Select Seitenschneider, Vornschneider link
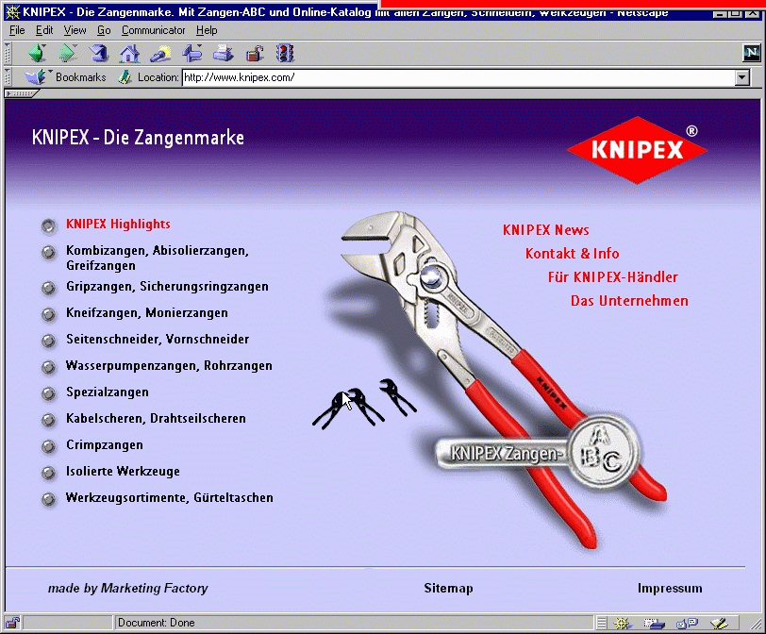Viewport: 766px width, 634px height. pos(158,339)
